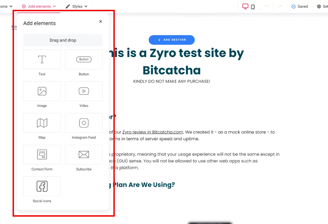The height and width of the screenshot is (224, 328).
Task: Click the Plan Are We Using? heading
Action: 144,185
